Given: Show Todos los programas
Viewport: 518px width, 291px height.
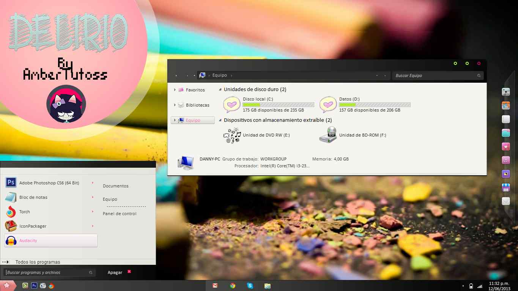Looking at the screenshot, I should coord(38,262).
